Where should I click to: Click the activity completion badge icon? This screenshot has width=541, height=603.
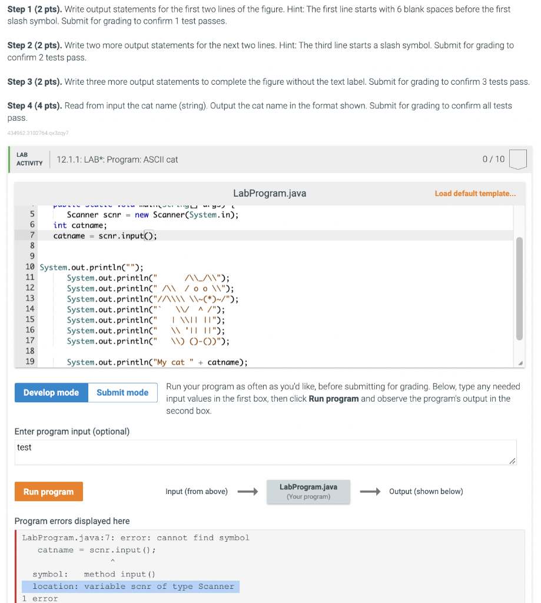517,159
